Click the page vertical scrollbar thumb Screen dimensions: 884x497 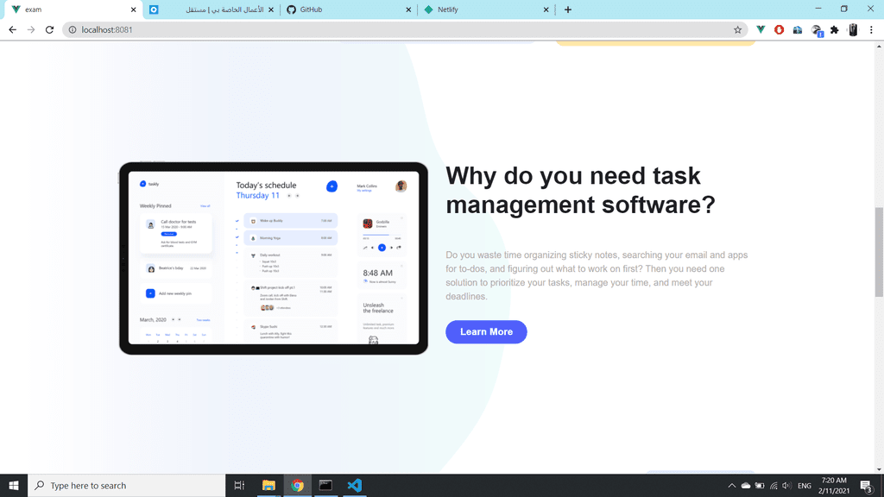pos(879,252)
